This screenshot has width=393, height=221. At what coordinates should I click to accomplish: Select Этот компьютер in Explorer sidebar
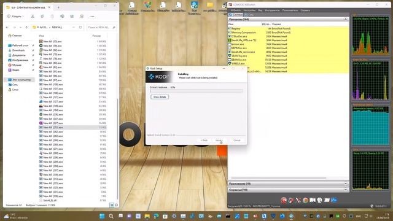point(20,80)
